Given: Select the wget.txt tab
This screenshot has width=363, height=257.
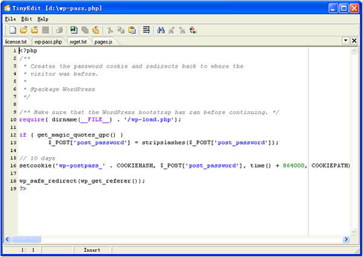Looking at the screenshot, I should (77, 42).
